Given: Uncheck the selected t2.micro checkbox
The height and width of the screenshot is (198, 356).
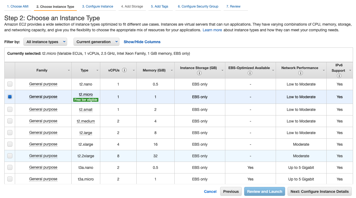Looking at the screenshot, I should tap(10, 97).
